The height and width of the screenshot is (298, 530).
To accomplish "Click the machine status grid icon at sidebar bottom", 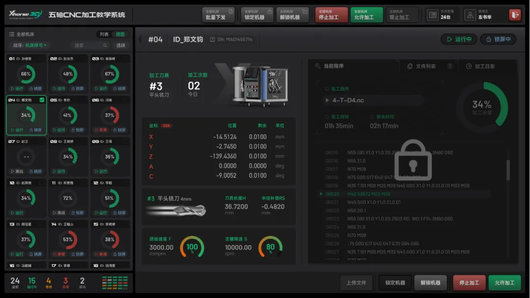I will pyautogui.click(x=115, y=283).
